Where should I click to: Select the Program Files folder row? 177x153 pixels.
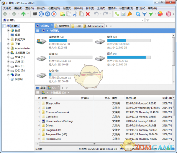point(53,130)
